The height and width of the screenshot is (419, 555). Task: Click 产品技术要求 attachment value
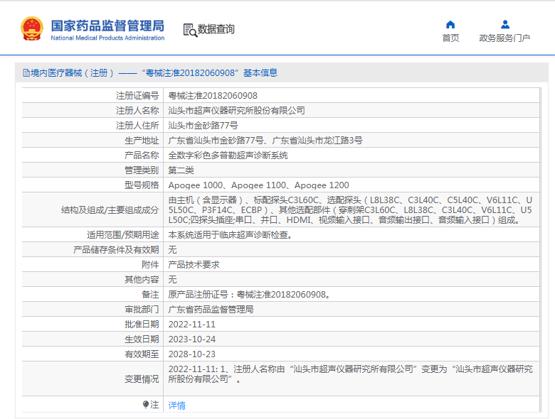coord(194,265)
